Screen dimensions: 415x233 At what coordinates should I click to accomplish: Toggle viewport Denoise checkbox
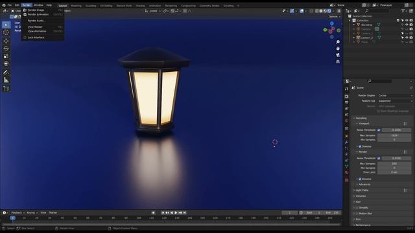[x=360, y=146]
